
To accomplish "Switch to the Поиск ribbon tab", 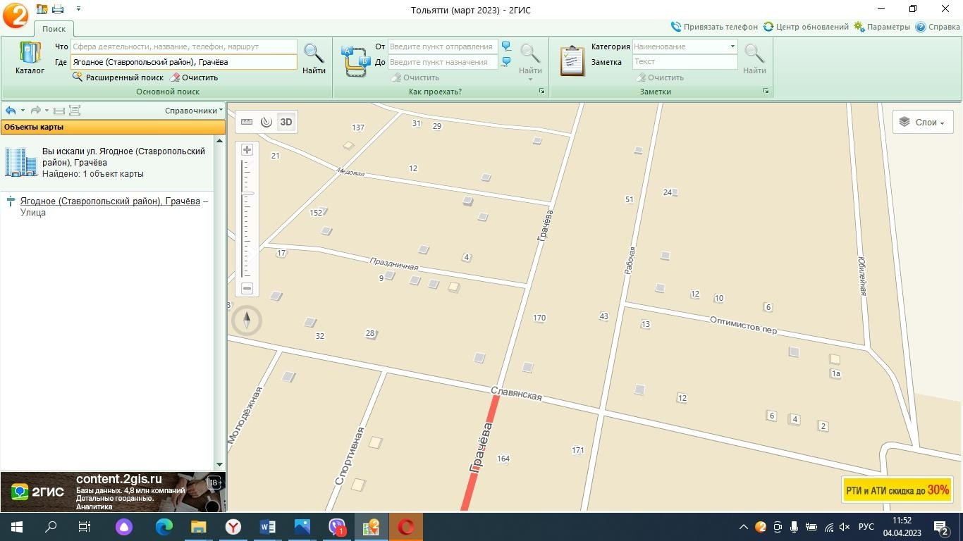I will point(54,29).
